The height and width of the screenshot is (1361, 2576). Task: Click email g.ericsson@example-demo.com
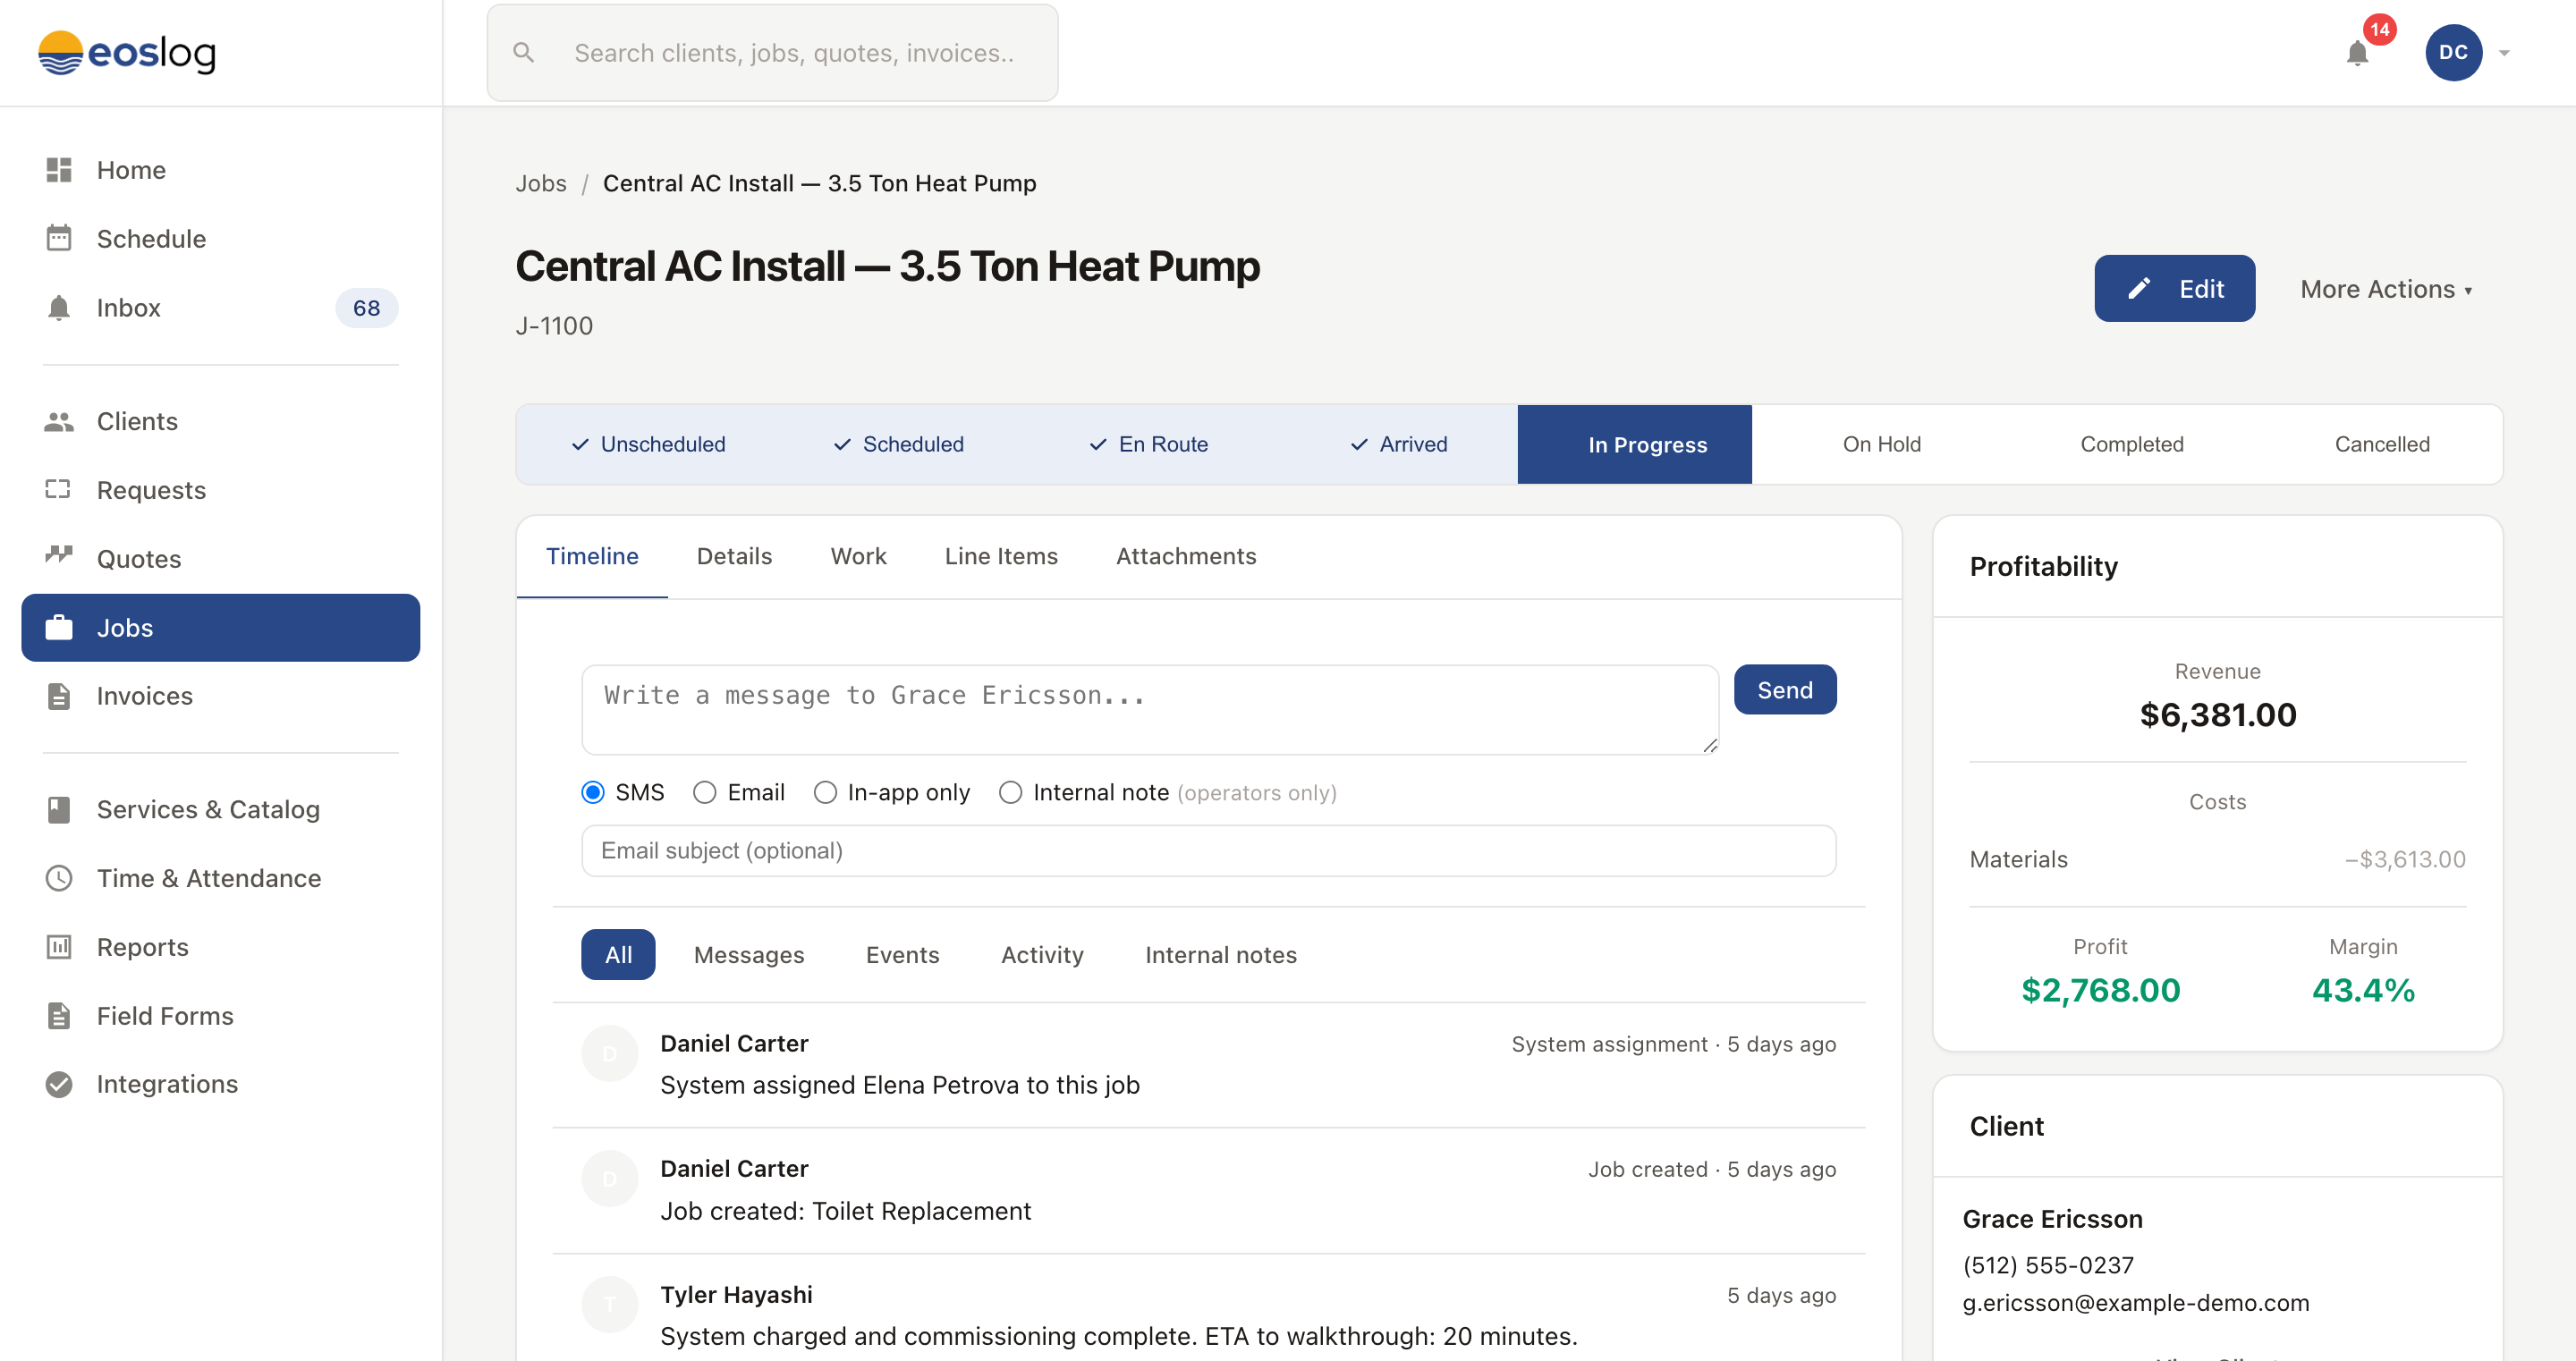(x=2136, y=1303)
